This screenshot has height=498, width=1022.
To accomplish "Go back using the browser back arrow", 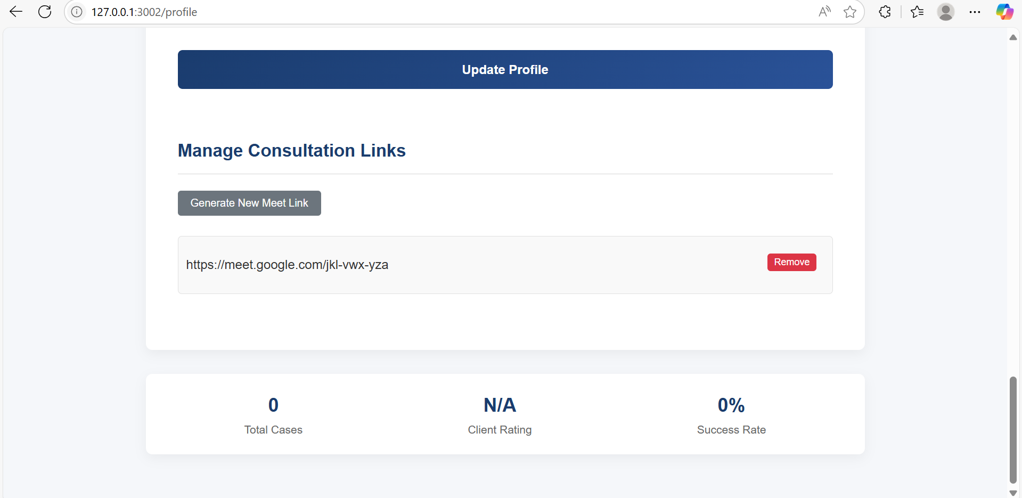I will tap(16, 12).
